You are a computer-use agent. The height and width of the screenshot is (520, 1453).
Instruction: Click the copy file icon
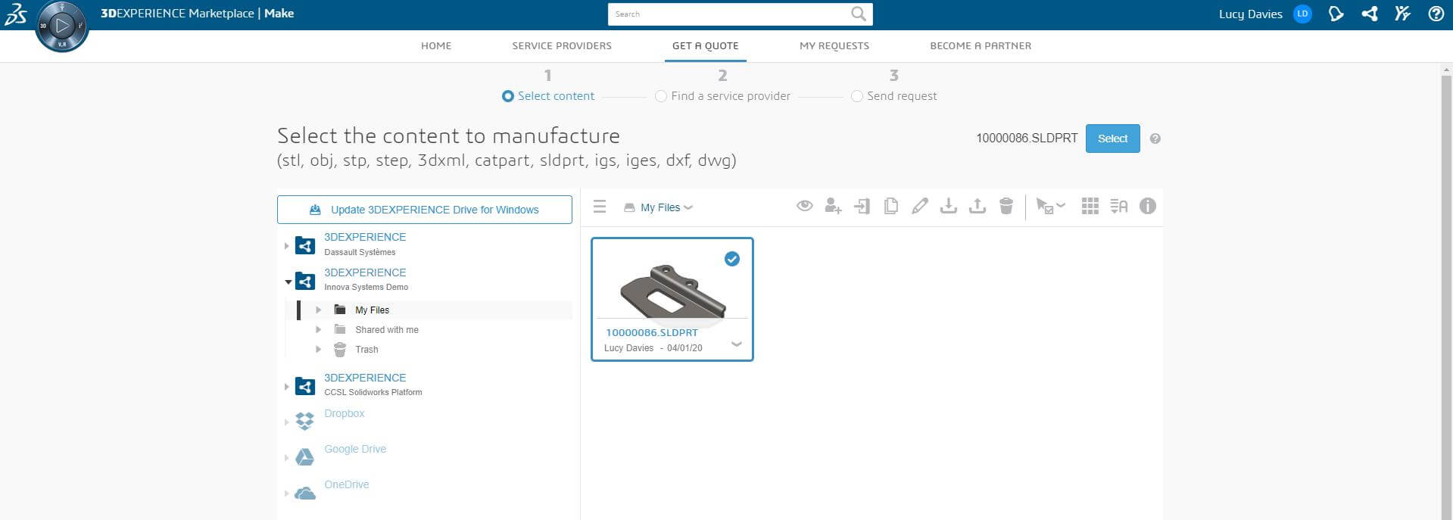(890, 206)
